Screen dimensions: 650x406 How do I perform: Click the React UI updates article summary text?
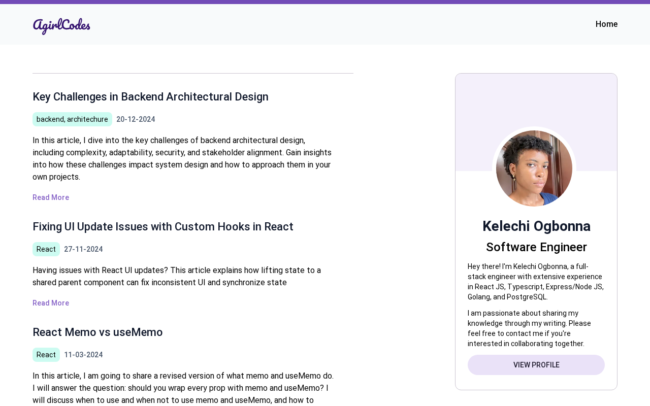tap(178, 276)
